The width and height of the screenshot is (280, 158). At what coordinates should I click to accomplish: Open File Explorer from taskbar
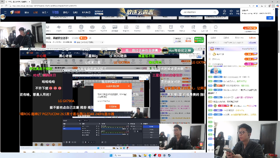pos(145,155)
